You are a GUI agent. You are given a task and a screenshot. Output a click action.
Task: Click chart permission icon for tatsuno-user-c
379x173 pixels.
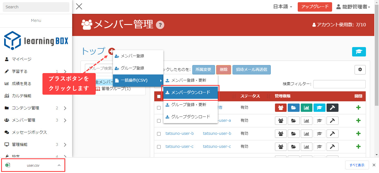click(x=306, y=146)
